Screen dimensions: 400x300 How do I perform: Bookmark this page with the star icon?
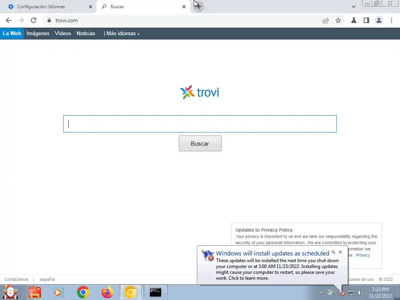click(x=338, y=20)
